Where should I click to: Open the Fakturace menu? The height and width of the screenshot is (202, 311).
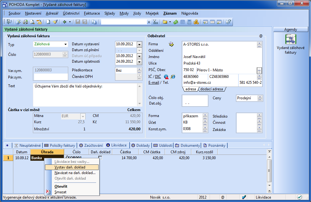tap(92, 13)
